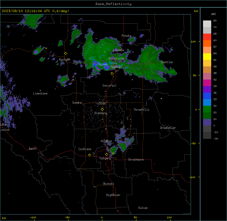Click the 80 value in the dBZ legend
Screen dimensions: 227x221
215,21
